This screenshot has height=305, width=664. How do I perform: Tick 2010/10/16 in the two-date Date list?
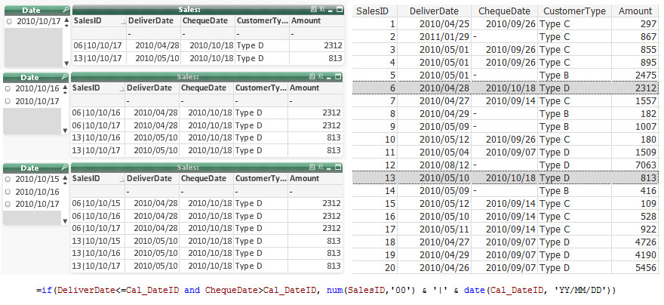click(8, 88)
